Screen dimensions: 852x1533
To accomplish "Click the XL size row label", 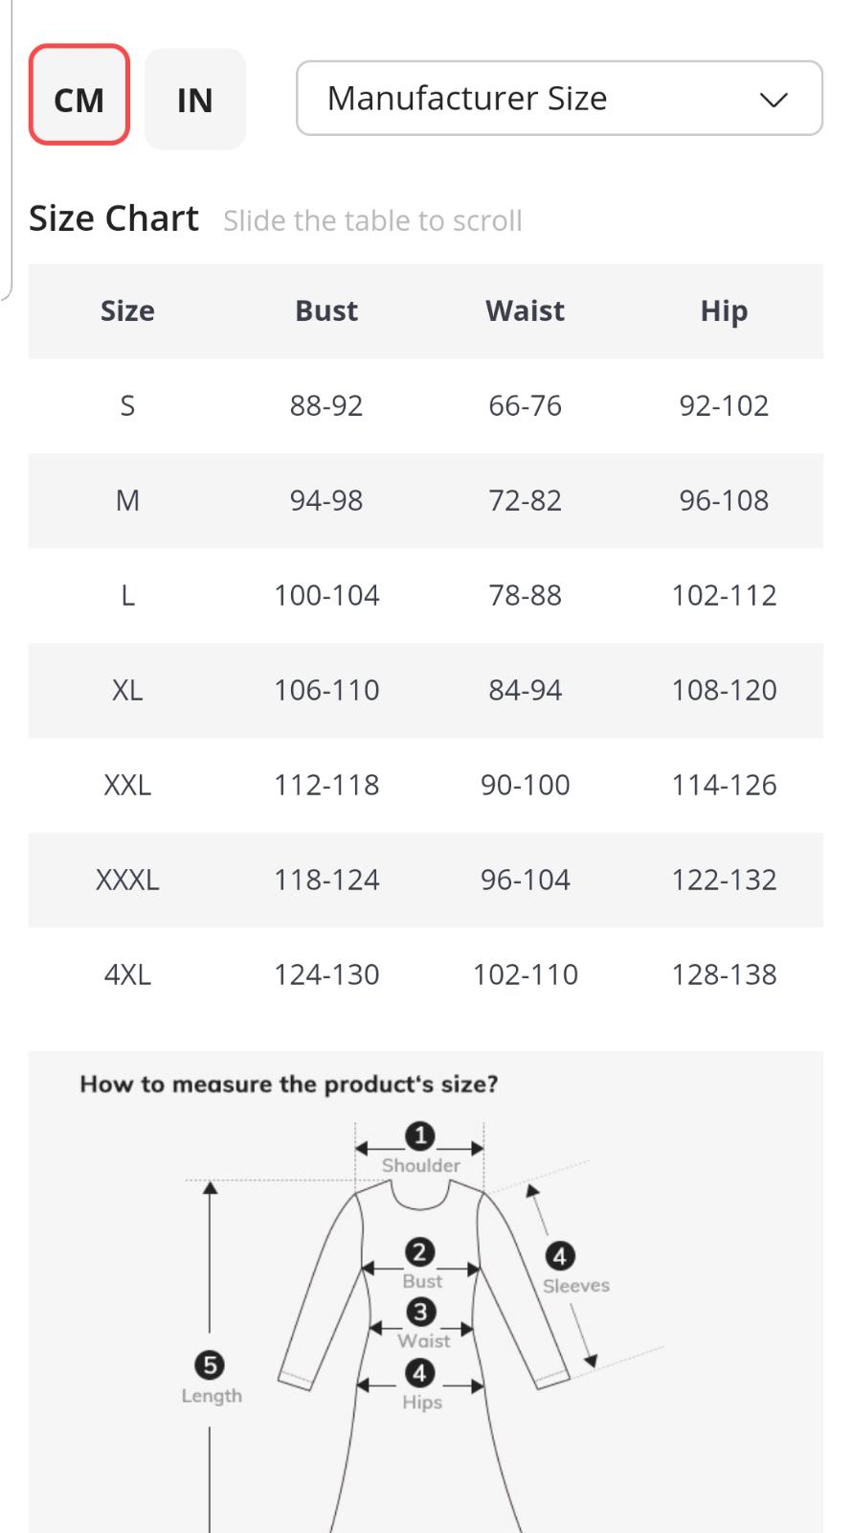I will point(127,690).
